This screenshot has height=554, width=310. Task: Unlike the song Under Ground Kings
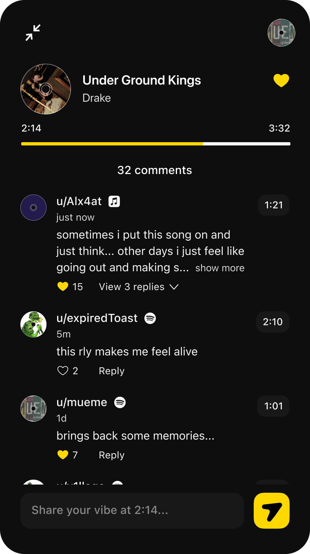pyautogui.click(x=281, y=80)
